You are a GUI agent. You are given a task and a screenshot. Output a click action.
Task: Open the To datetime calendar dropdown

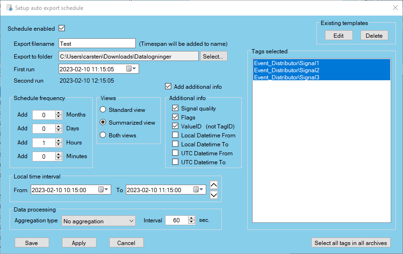tap(199, 190)
